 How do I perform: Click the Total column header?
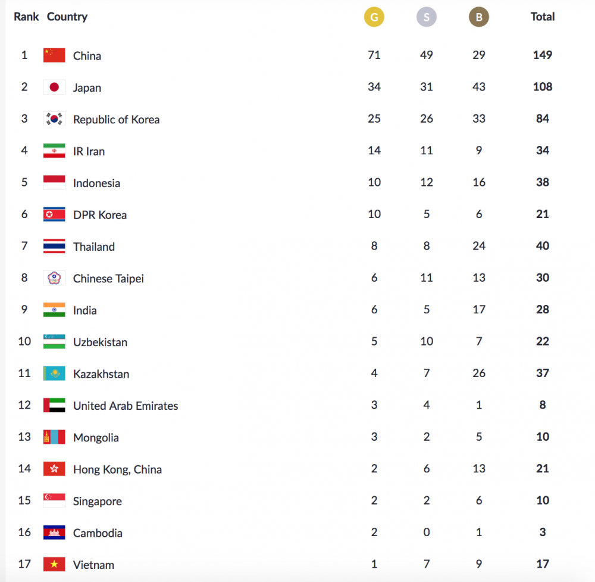543,17
